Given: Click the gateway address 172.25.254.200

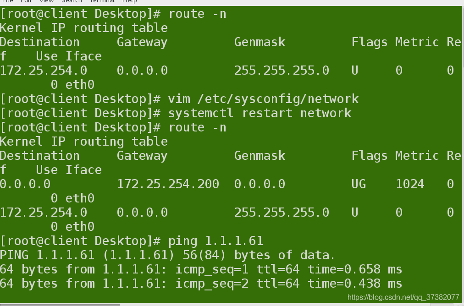Looking at the screenshot, I should point(168,184).
